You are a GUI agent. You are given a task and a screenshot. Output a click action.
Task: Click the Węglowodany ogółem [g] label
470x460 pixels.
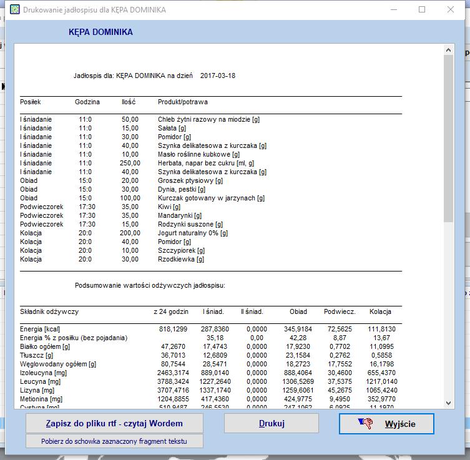[x=58, y=364]
